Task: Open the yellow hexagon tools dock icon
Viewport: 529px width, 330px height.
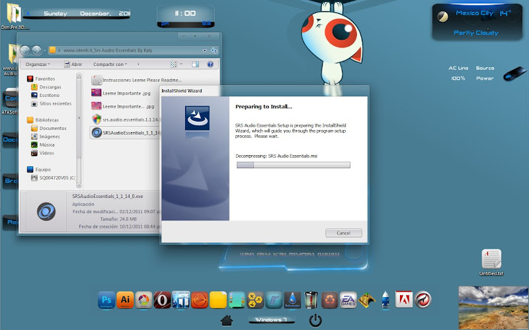Action: 255,300
